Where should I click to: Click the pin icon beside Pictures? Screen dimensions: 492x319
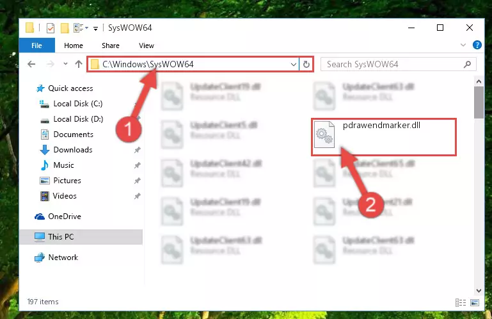coord(137,181)
